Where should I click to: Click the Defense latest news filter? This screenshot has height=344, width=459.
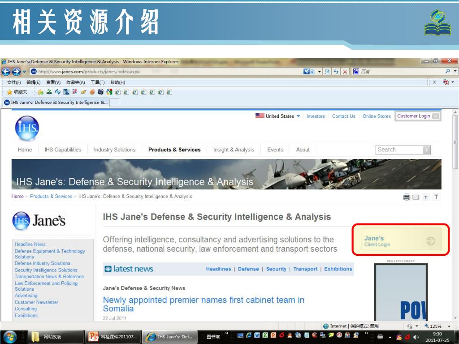tap(248, 269)
